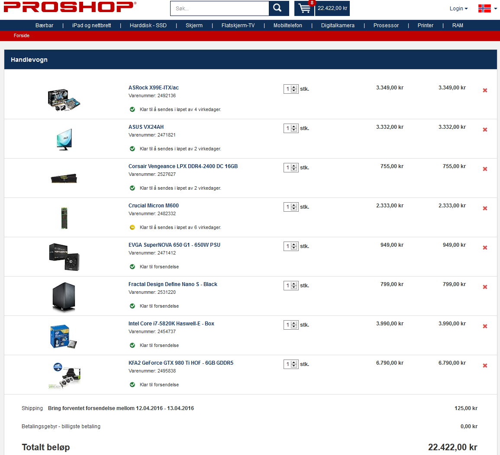
Task: Click Crucial M600 SSD thumbnail
Action: click(64, 218)
